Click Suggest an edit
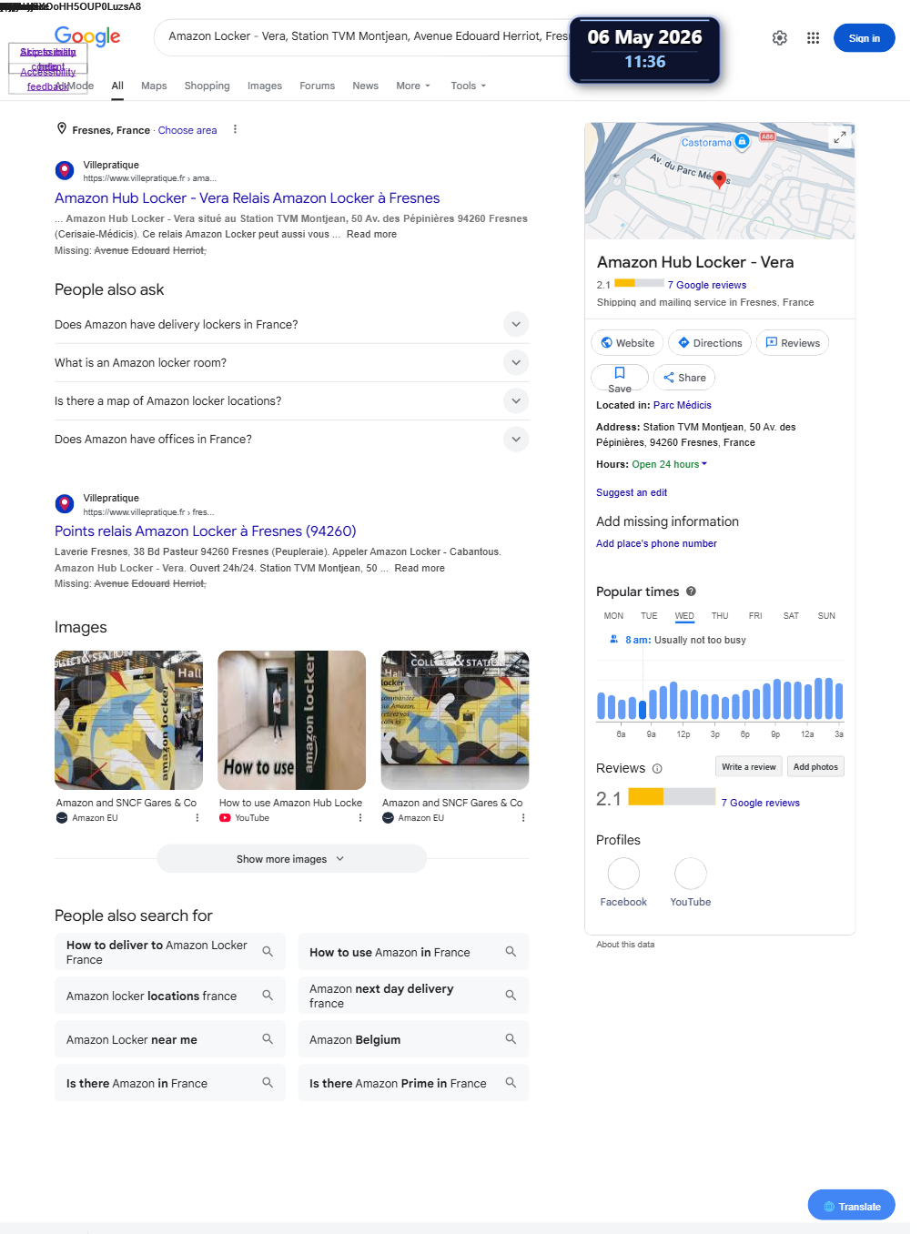This screenshot has width=921, height=1234. (x=632, y=492)
